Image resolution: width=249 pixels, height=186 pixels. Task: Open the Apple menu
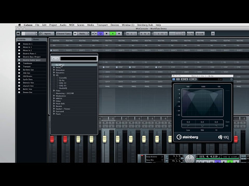[20, 25]
